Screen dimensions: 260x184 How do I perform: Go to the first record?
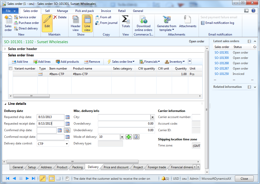tap(7, 178)
